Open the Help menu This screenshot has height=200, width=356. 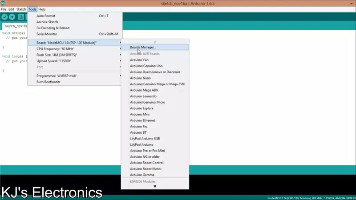(42, 9)
